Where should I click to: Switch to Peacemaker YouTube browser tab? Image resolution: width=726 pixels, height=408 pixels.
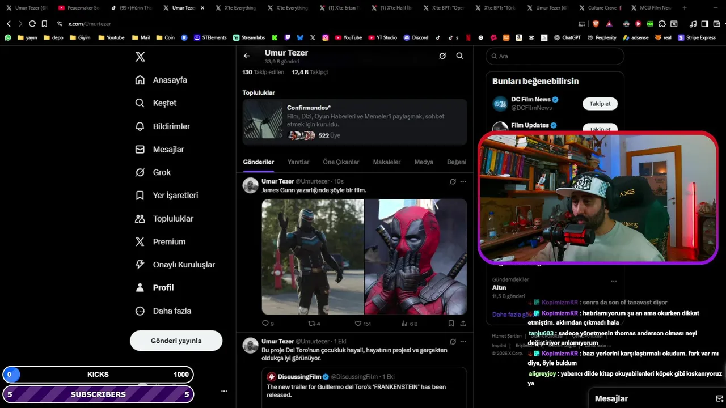coord(79,8)
